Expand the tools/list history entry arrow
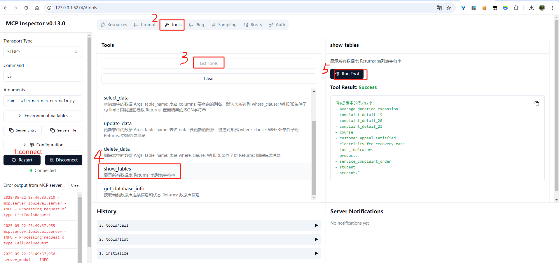This screenshot has width=559, height=263. click(x=316, y=239)
